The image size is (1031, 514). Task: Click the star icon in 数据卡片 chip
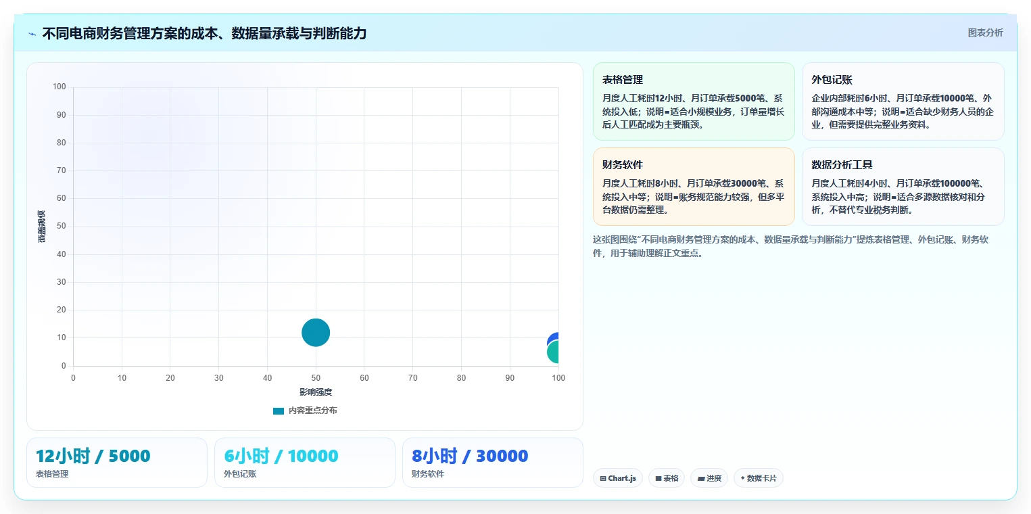742,478
